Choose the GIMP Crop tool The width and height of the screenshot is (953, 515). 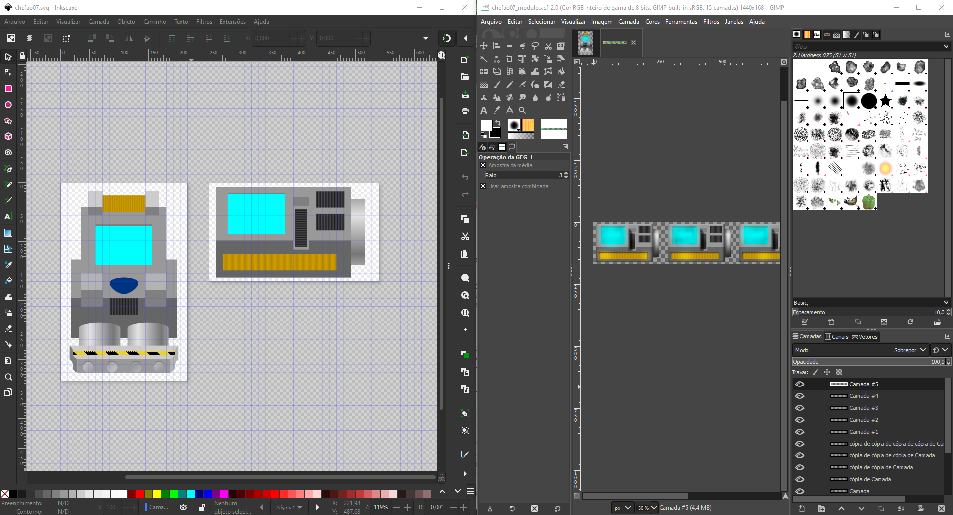click(x=510, y=59)
